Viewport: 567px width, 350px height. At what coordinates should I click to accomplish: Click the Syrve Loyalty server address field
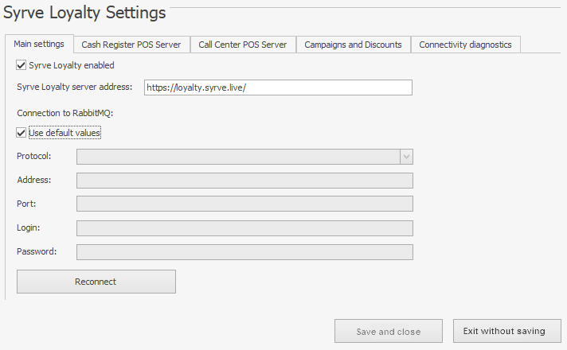click(x=278, y=87)
